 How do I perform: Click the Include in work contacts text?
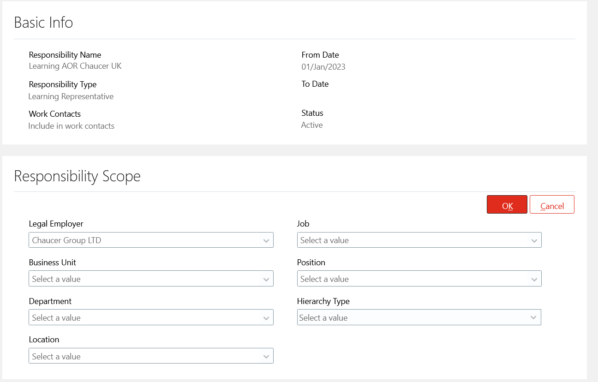71,125
